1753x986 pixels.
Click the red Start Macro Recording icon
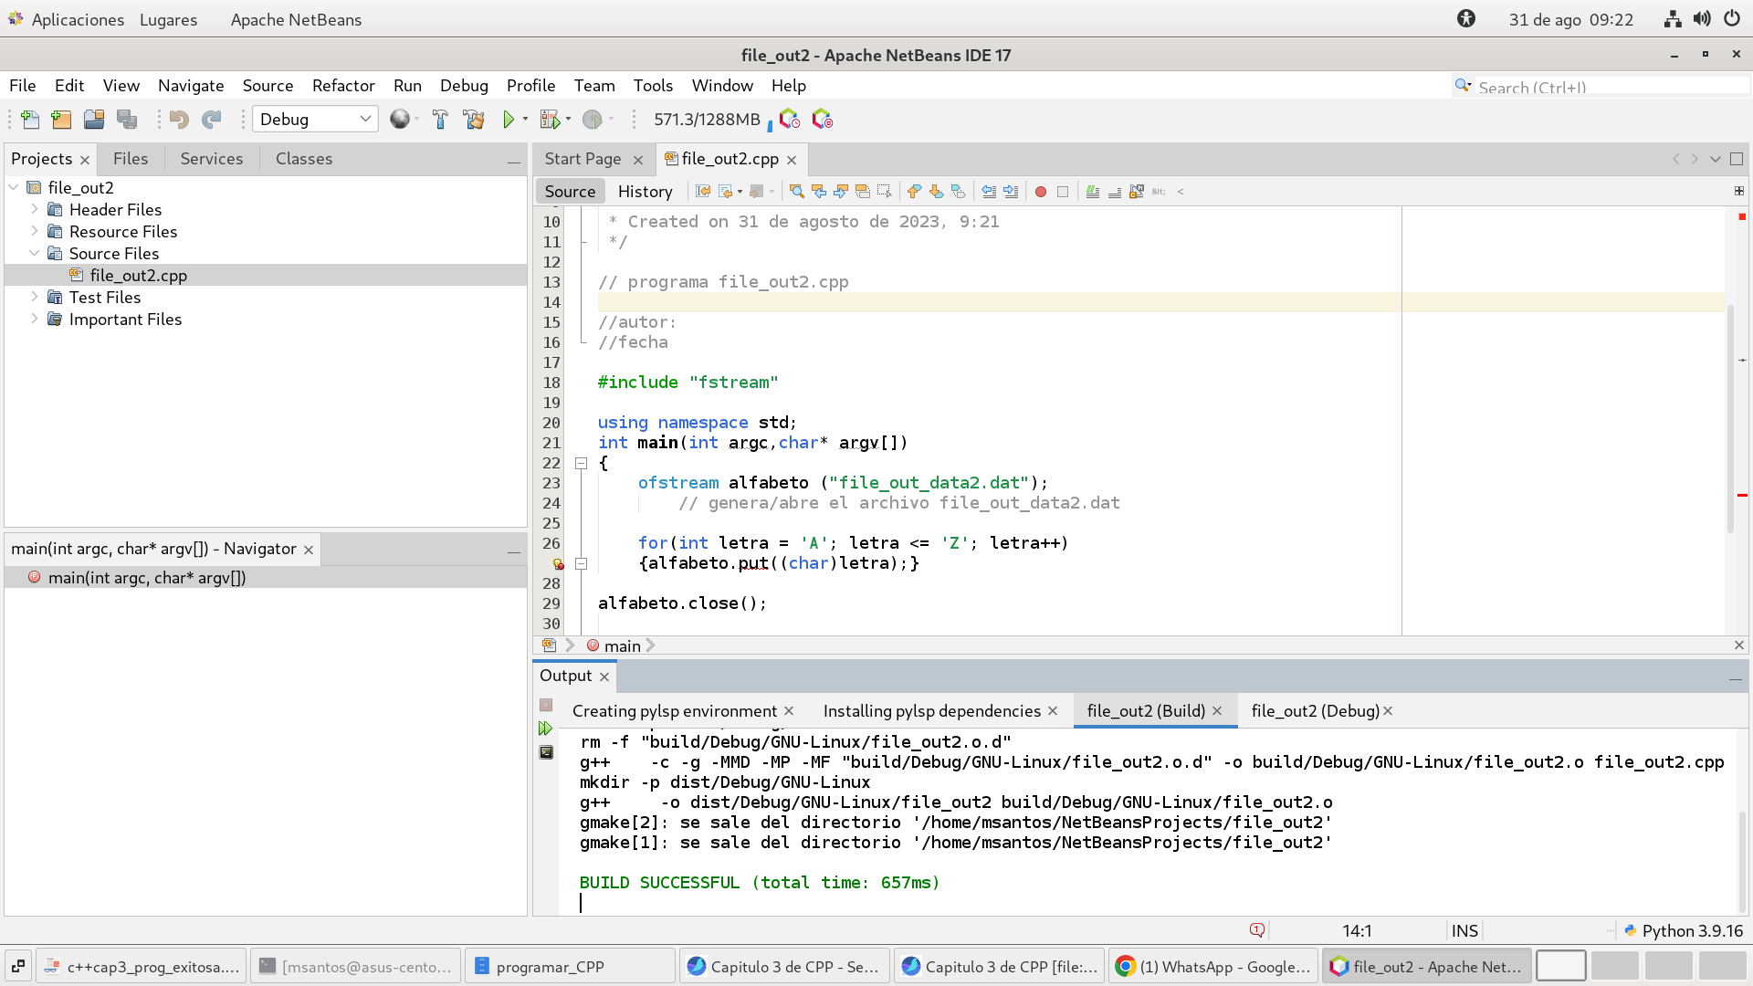1040,192
